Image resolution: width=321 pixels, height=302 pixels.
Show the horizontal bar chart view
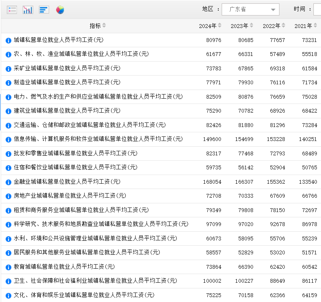(x=44, y=9)
